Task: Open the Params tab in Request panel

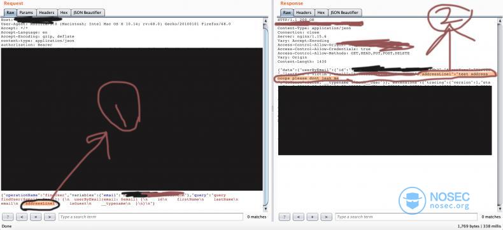Action: pos(25,13)
